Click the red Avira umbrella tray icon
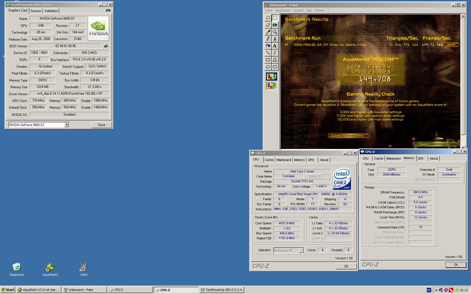Screen dimensions: 471x294 point(451,290)
